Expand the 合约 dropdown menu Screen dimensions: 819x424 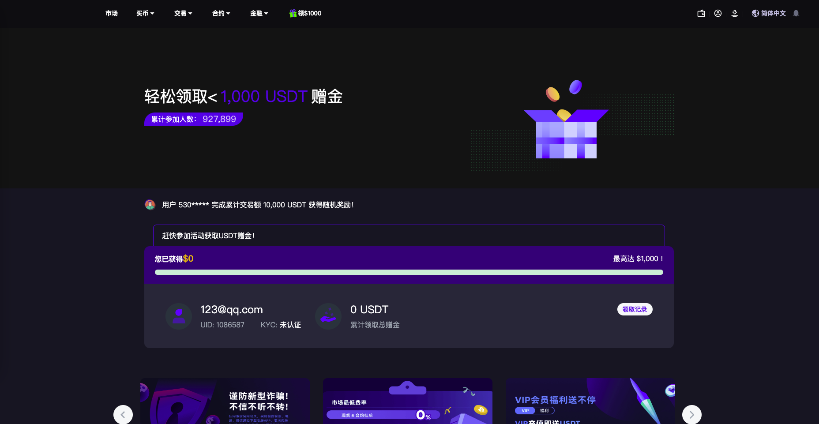pos(221,14)
